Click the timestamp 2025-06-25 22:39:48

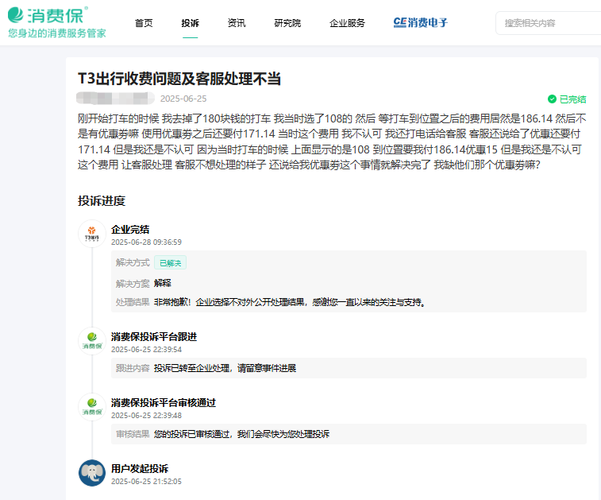click(146, 415)
